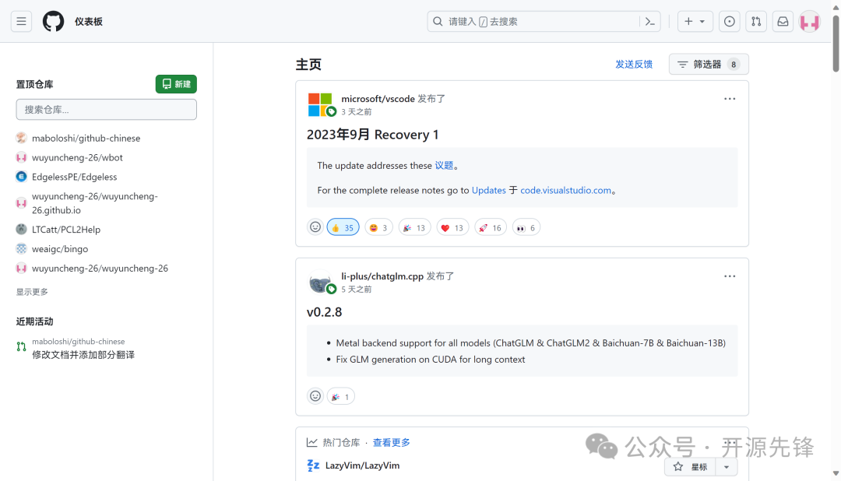Star the LazyVim/LazyVim repository
This screenshot has width=841, height=481.
(x=690, y=466)
